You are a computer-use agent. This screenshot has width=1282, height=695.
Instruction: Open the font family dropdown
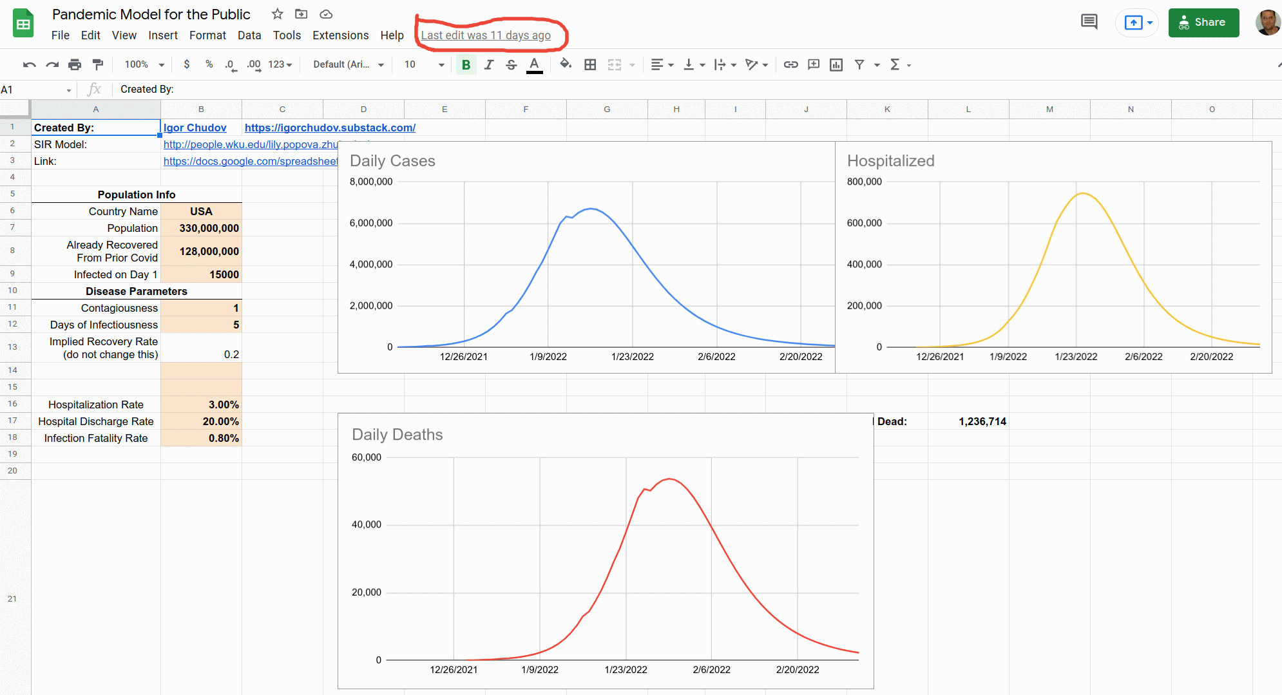pyautogui.click(x=349, y=64)
